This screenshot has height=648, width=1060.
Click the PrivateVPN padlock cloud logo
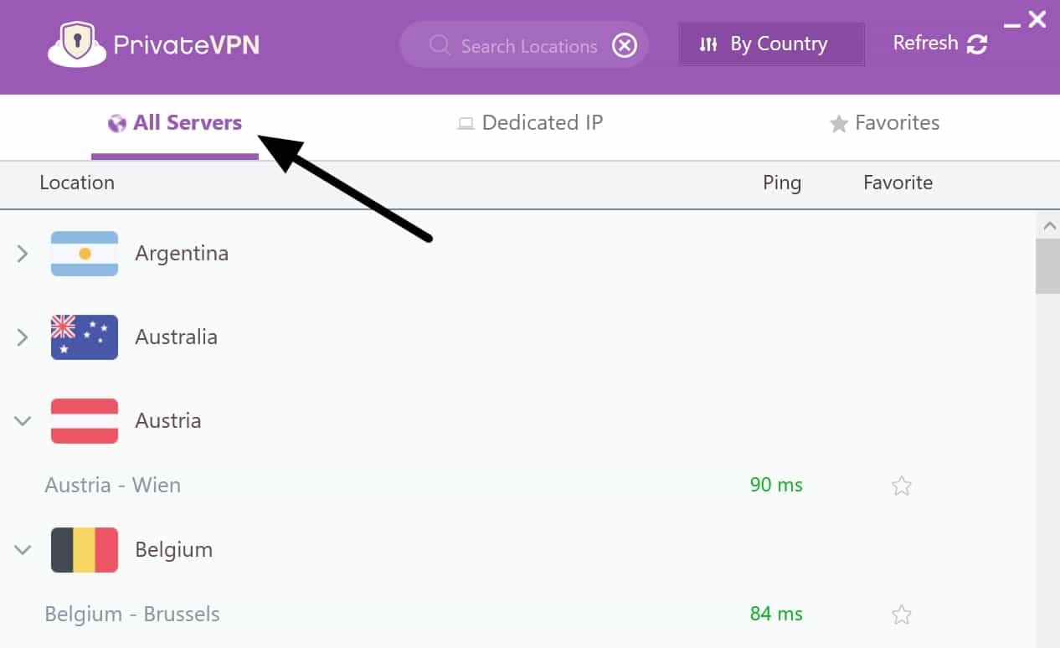(x=77, y=44)
